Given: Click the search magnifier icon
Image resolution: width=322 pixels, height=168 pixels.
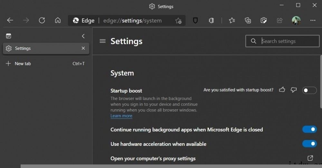Looking at the screenshot, I should click(253, 41).
